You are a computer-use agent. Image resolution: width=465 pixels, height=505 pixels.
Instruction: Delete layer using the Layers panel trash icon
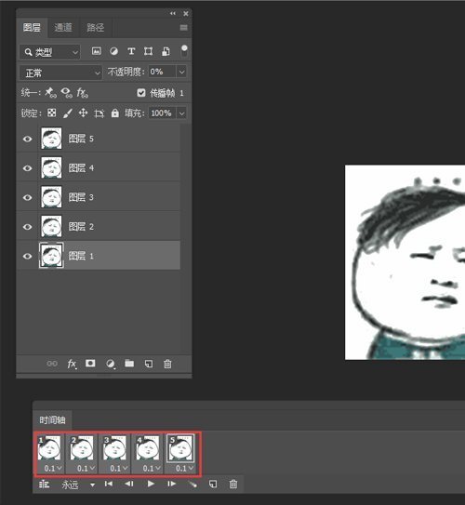(x=167, y=364)
